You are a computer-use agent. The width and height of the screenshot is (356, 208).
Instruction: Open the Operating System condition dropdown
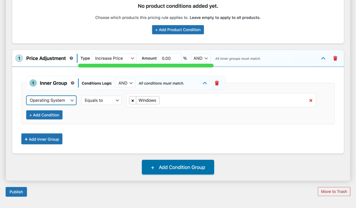(x=51, y=100)
